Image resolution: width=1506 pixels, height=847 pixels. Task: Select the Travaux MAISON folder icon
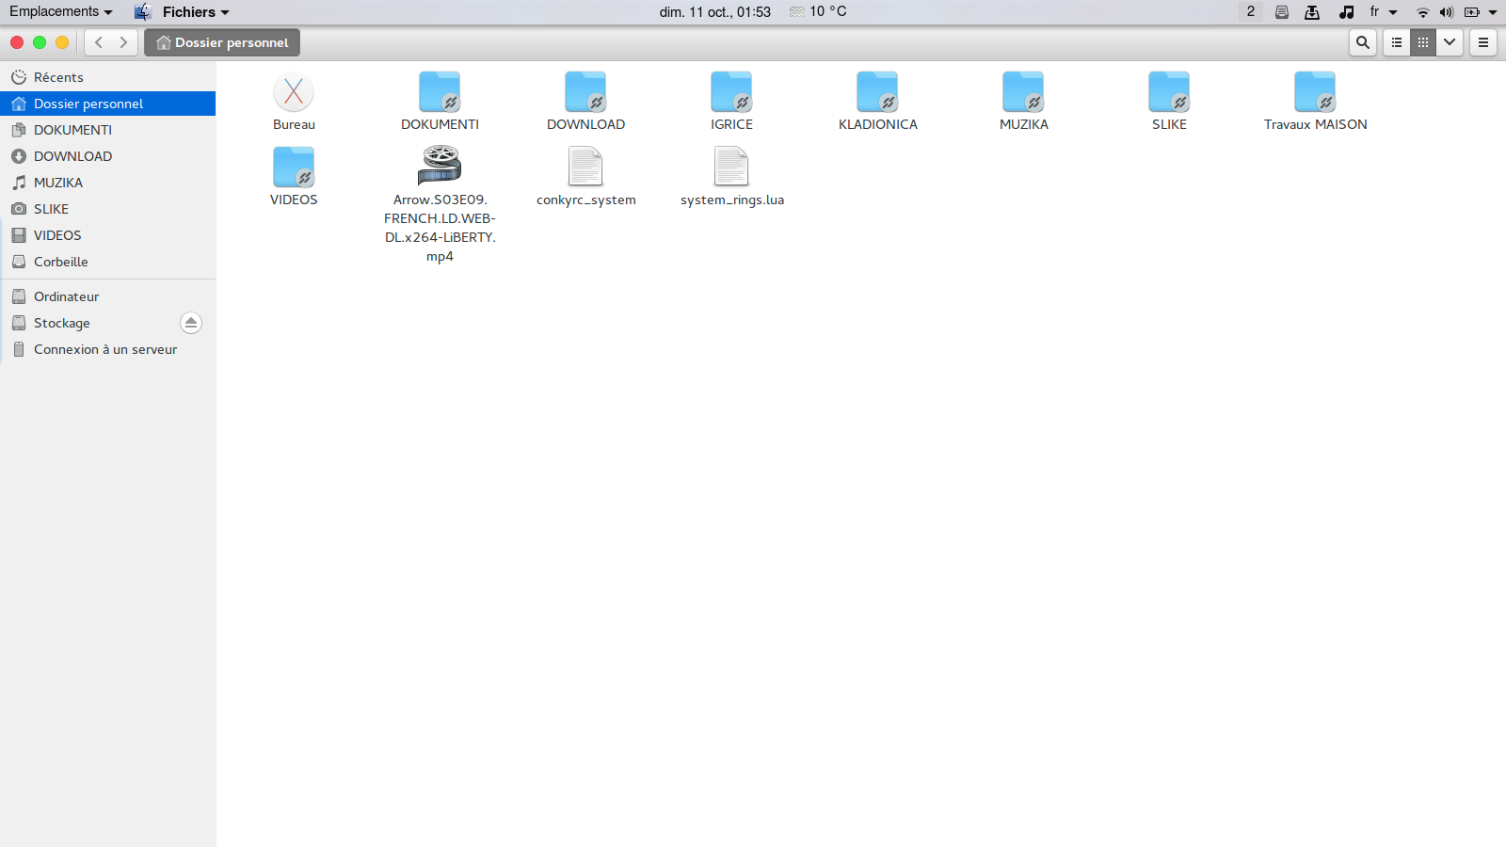[1315, 92]
